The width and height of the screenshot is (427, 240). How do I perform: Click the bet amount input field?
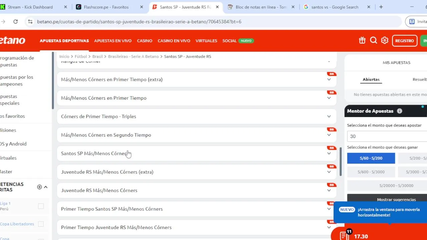point(387,136)
